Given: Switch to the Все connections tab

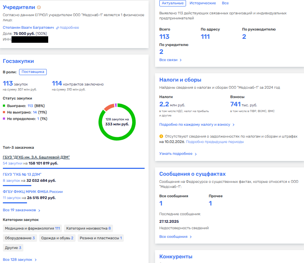Looking at the screenshot, I should click(x=225, y=3).
